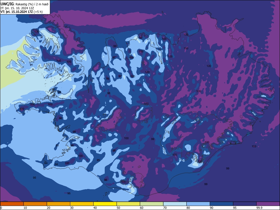Select the light green 60–70 legend swatch
280x210 pixels.
[x=151, y=204]
